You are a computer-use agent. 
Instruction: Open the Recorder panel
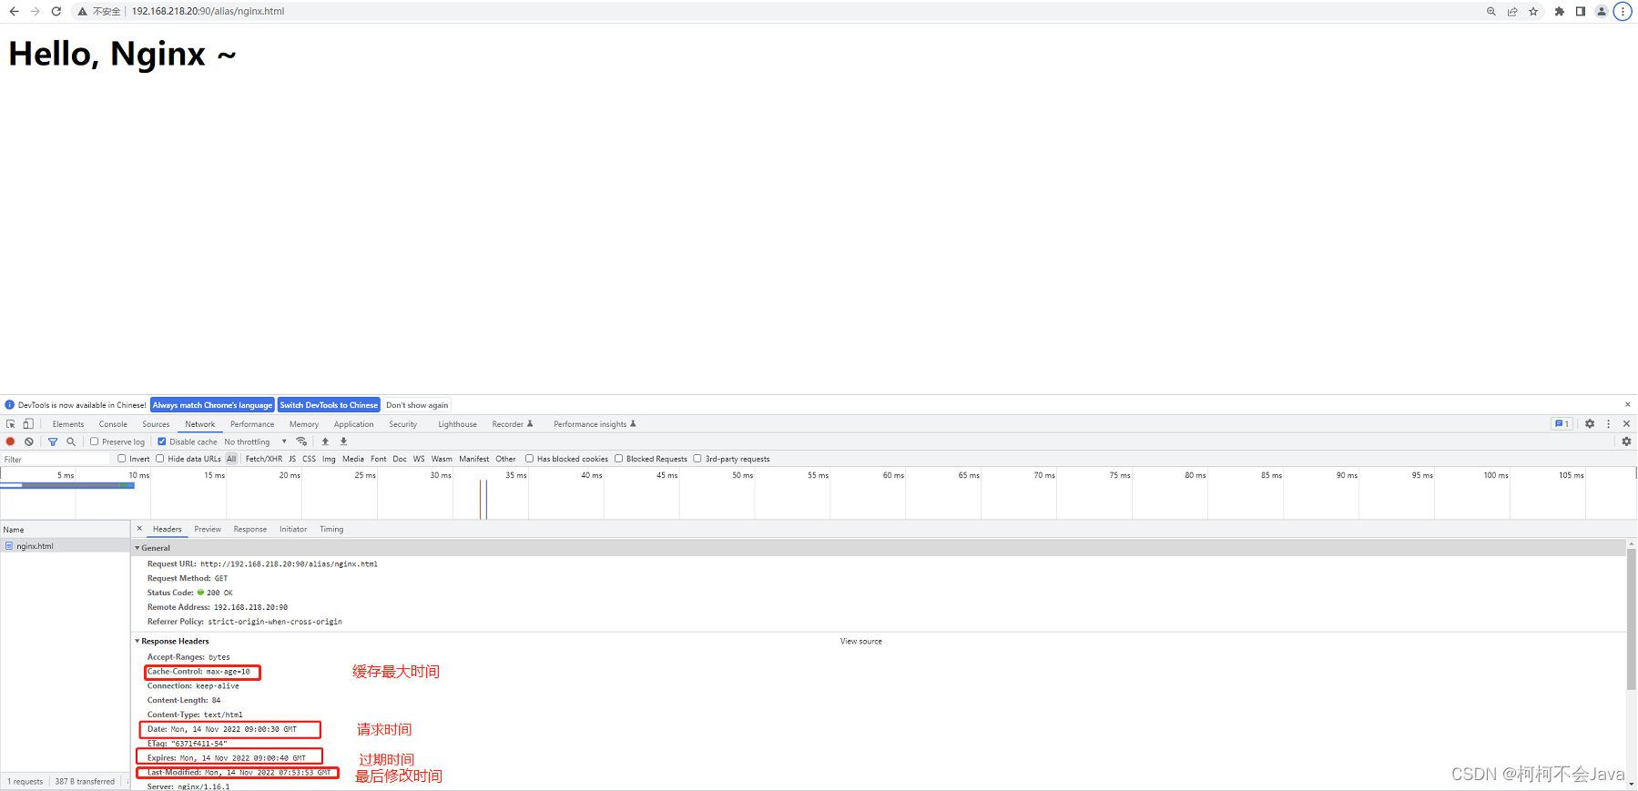tap(513, 424)
